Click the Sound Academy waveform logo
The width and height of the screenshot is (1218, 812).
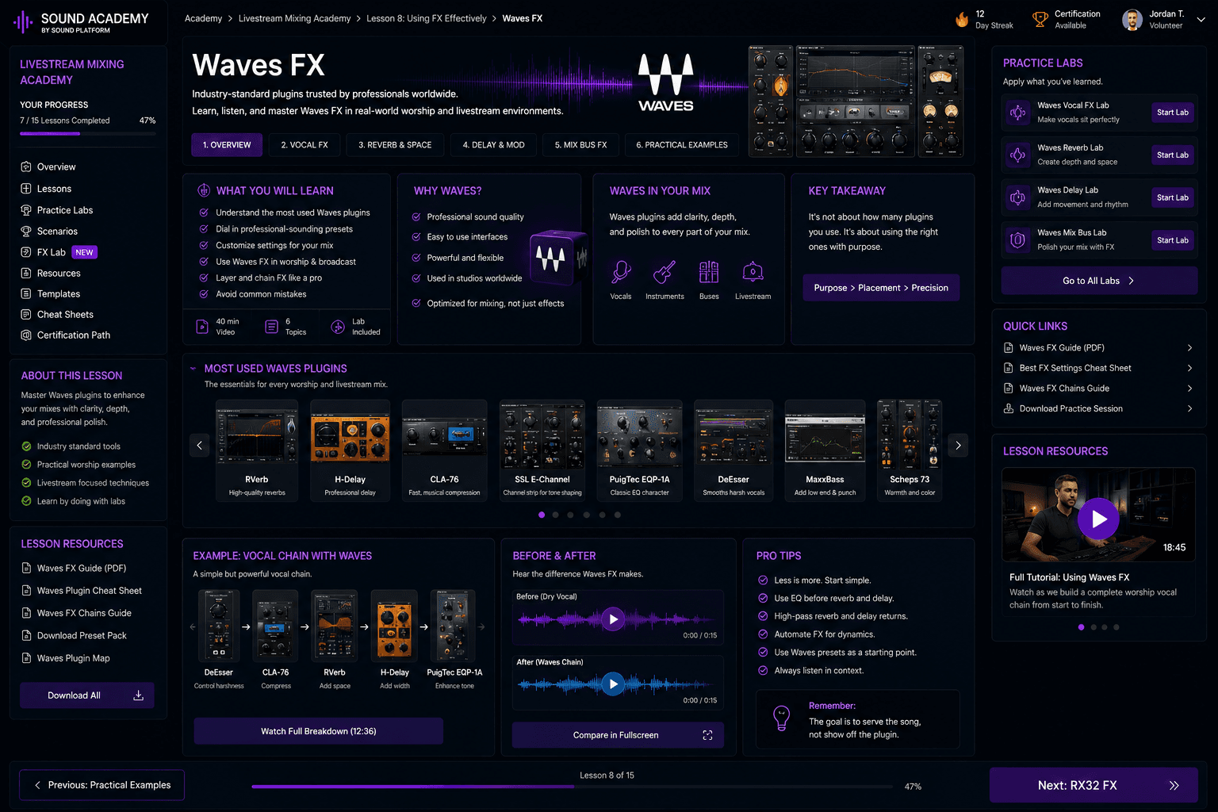point(23,22)
